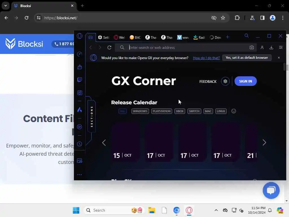Toggle the XBOX platform filter

[x=180, y=111]
